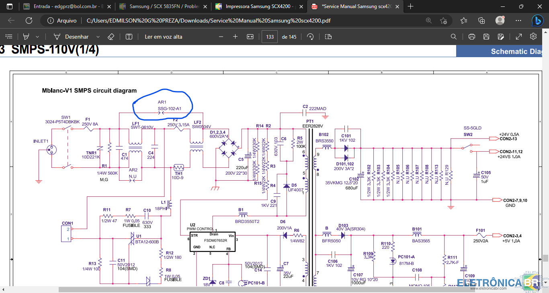Open the Collections panel

coord(482,21)
